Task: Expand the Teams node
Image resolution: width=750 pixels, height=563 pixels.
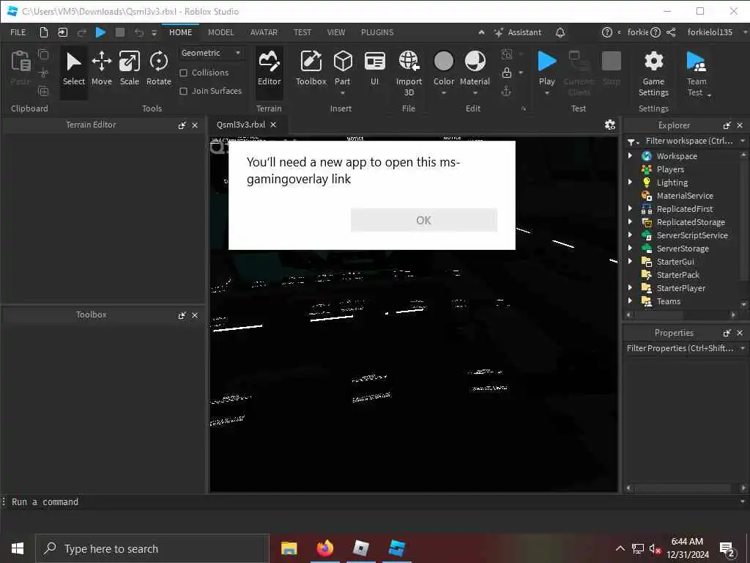Action: click(630, 301)
